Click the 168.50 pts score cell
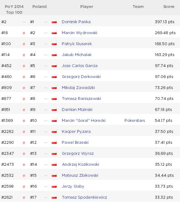This screenshot has width=180, height=202. click(165, 44)
